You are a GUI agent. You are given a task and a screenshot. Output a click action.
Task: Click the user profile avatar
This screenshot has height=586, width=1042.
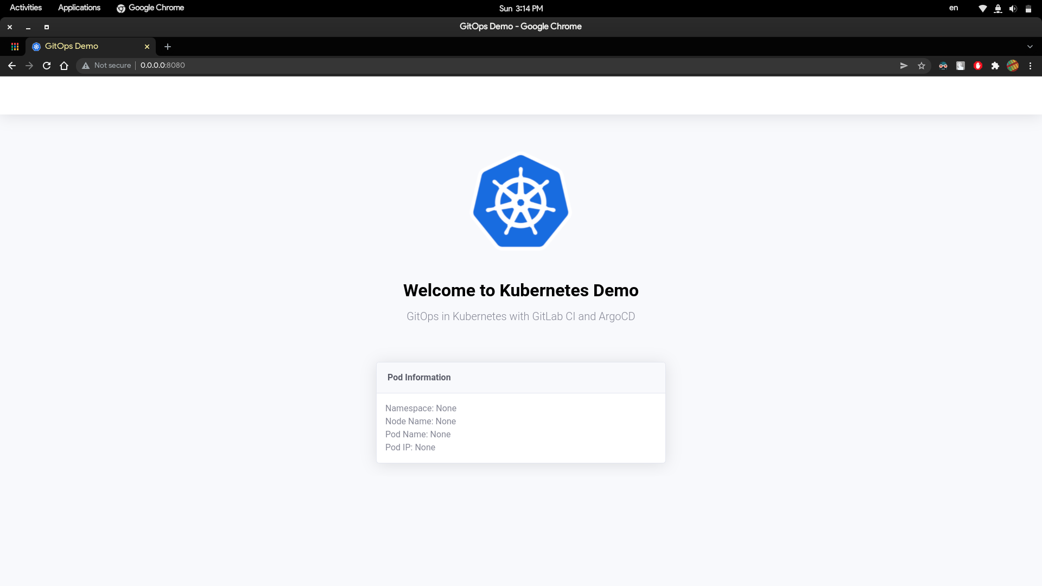click(1013, 66)
